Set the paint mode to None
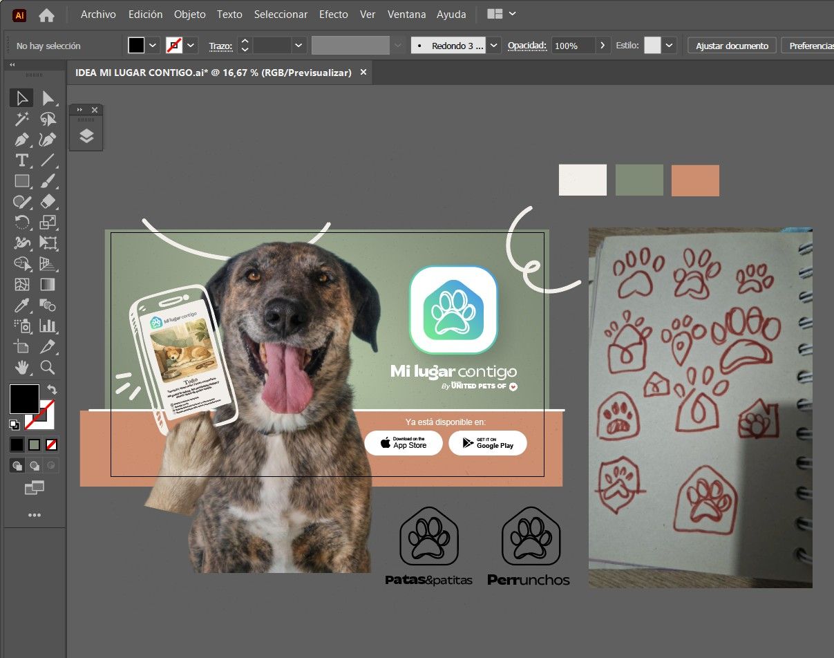 pos(52,444)
